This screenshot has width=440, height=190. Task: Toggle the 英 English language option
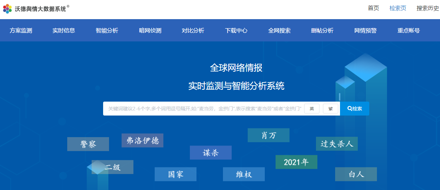point(311,109)
